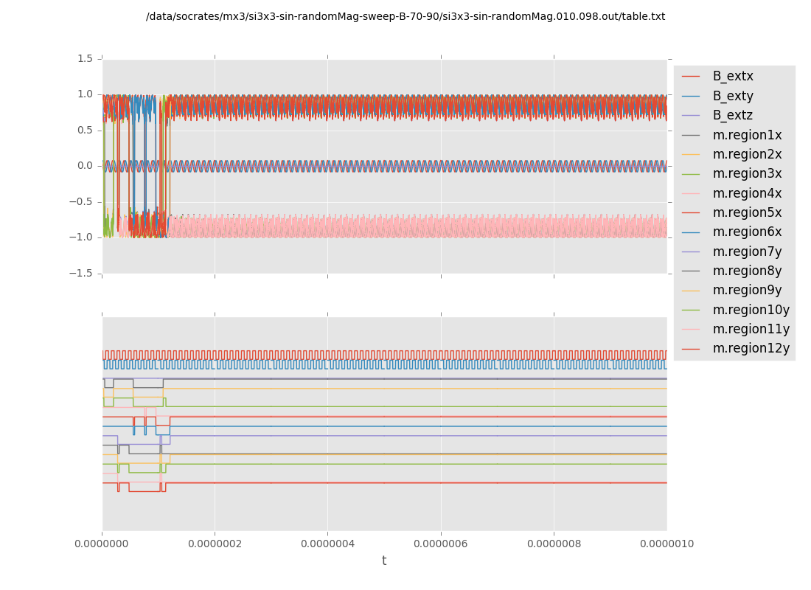This screenshot has height=590, width=811.
Task: Click the B_extz legend label
Action: pos(732,115)
